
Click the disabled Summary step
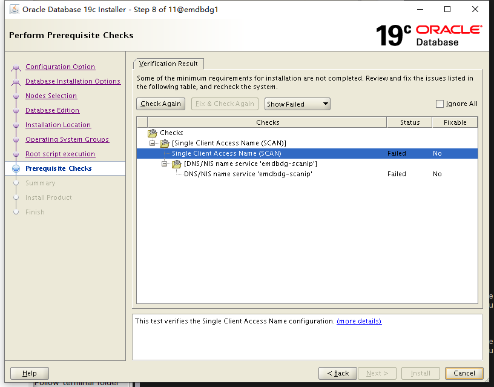pos(41,183)
